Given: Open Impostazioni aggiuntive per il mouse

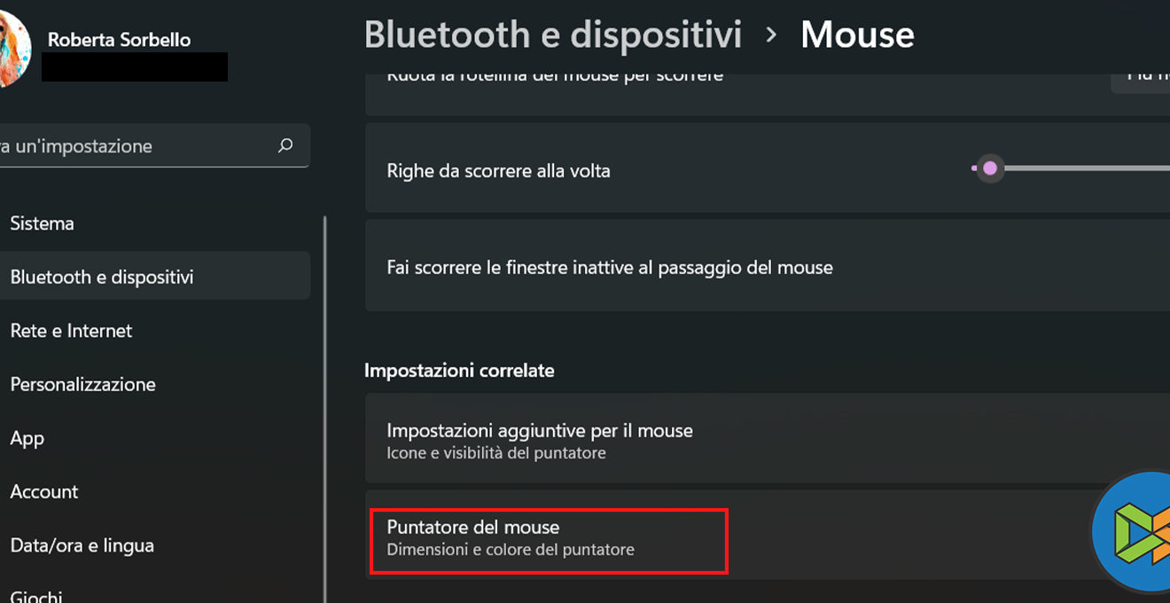Looking at the screenshot, I should pyautogui.click(x=540, y=441).
